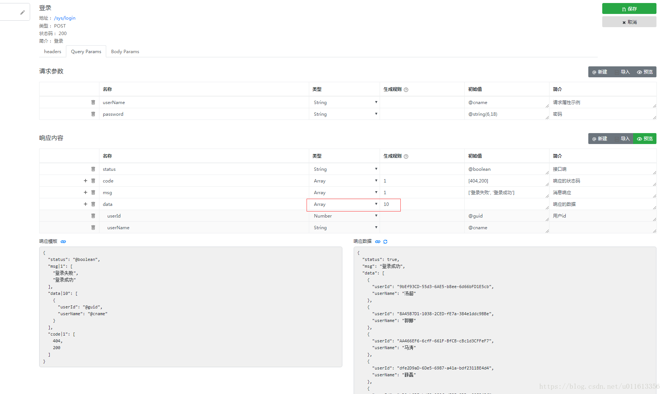This screenshot has height=394, width=664.
Task: Select the Query Params tab
Action: tap(86, 52)
